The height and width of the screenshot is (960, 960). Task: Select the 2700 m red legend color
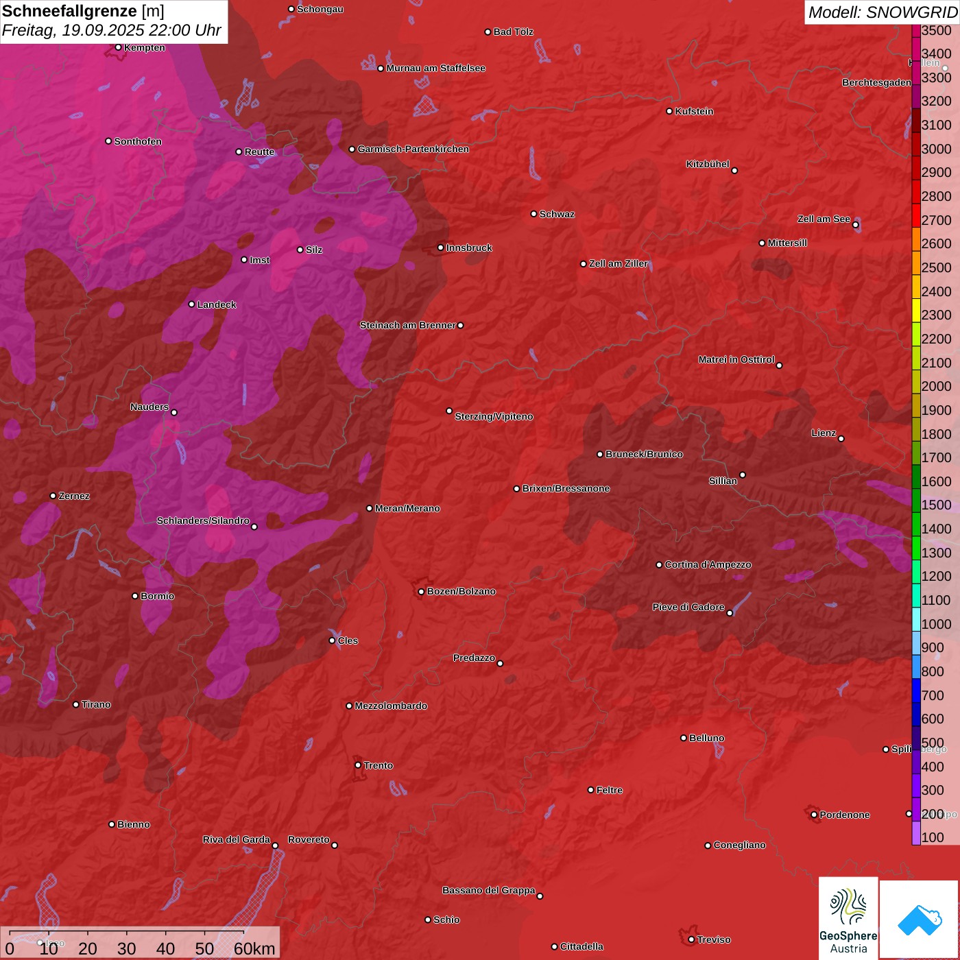[916, 215]
